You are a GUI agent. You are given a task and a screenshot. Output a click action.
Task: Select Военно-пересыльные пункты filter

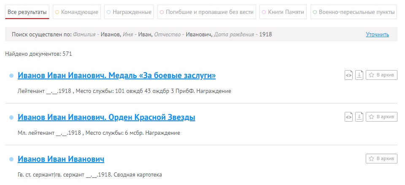click(x=354, y=12)
